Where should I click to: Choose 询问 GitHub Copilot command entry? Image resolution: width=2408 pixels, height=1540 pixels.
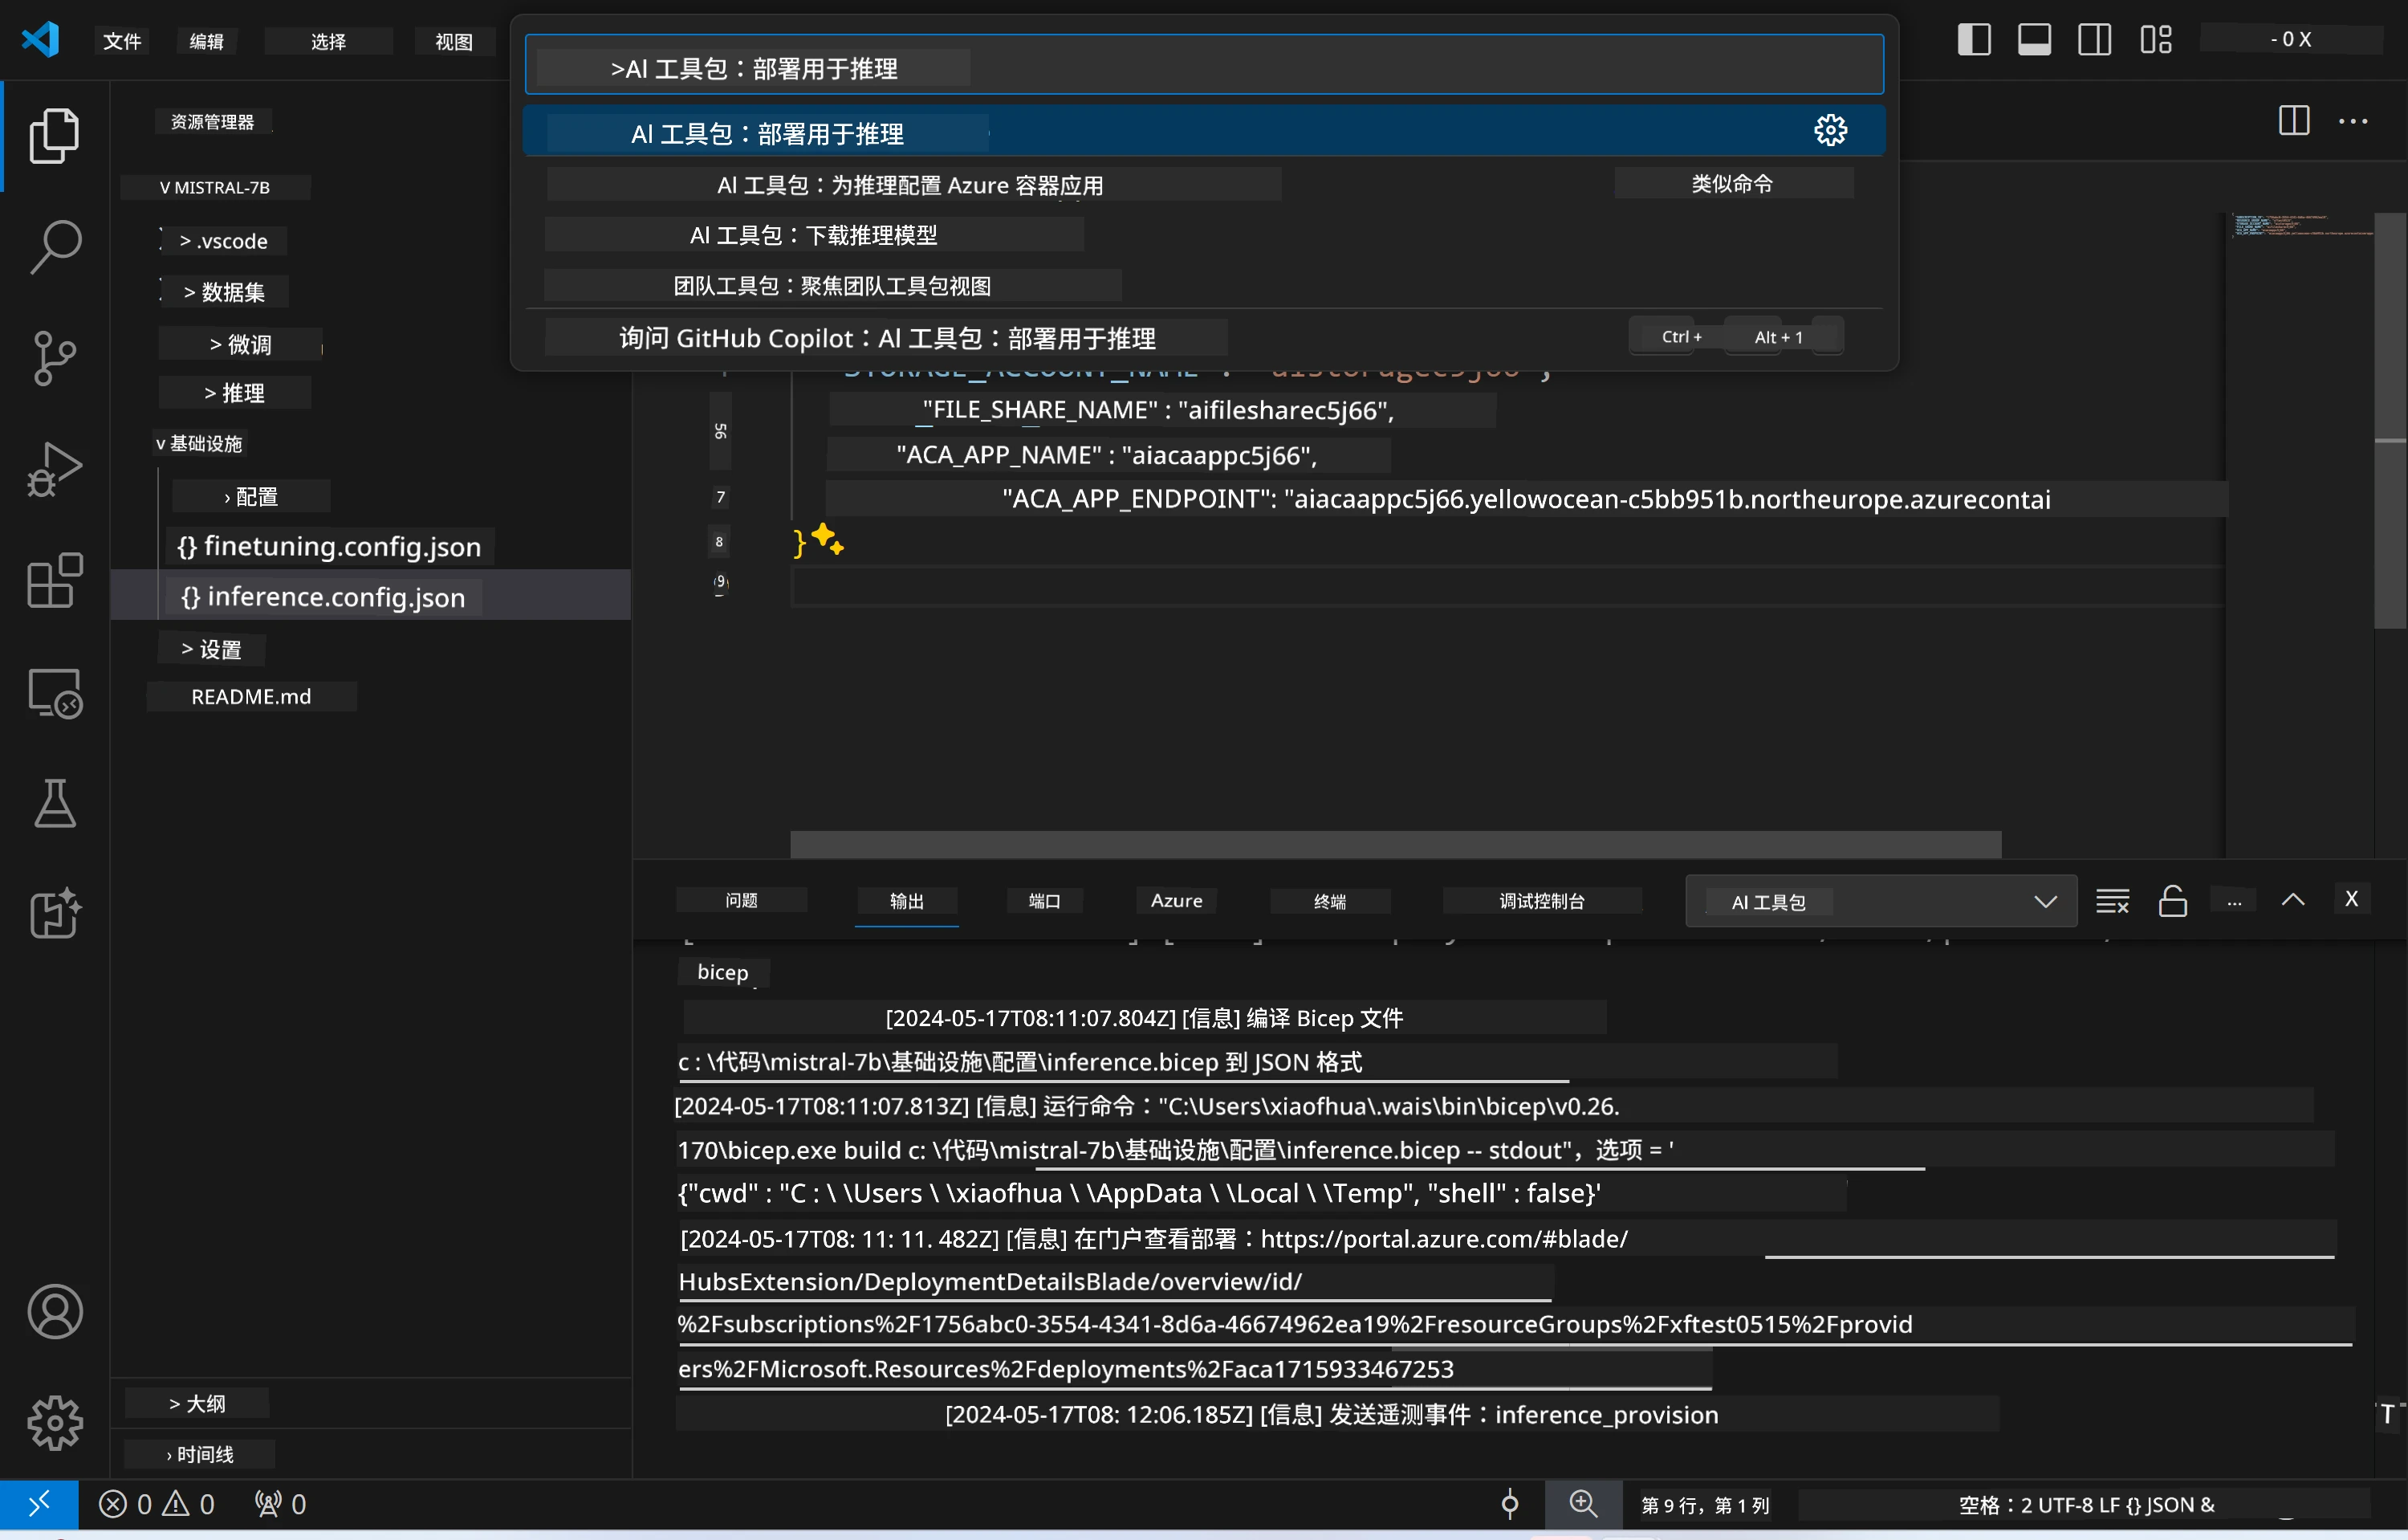point(1204,338)
